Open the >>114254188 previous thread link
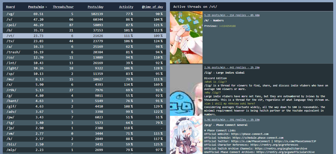Image resolution: width=336 pixels, height=154 pixels. pos(227,26)
